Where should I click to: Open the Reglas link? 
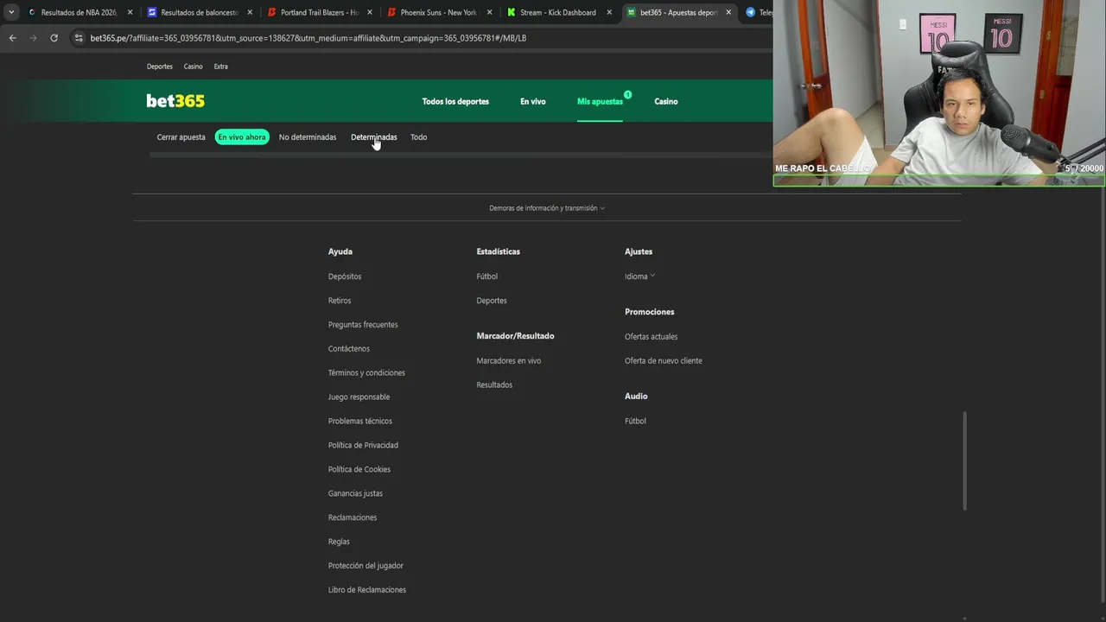339,542
